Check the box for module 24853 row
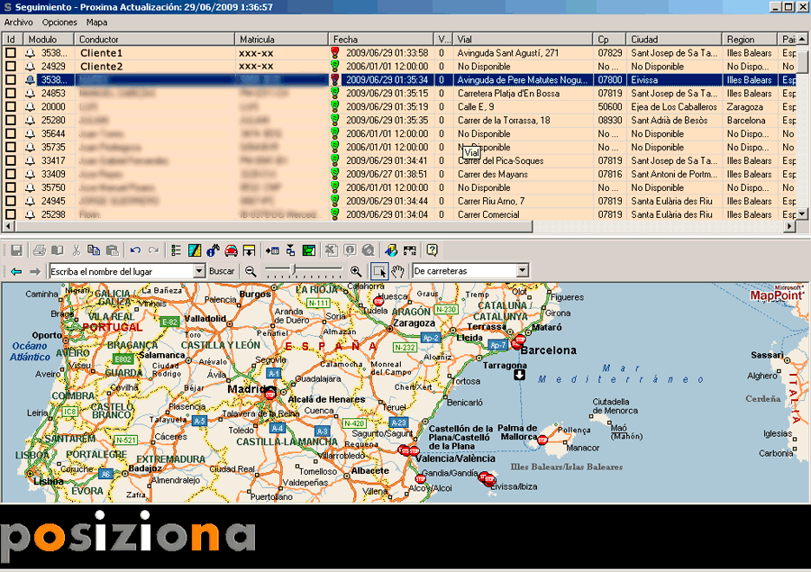811x572 pixels. [10, 94]
